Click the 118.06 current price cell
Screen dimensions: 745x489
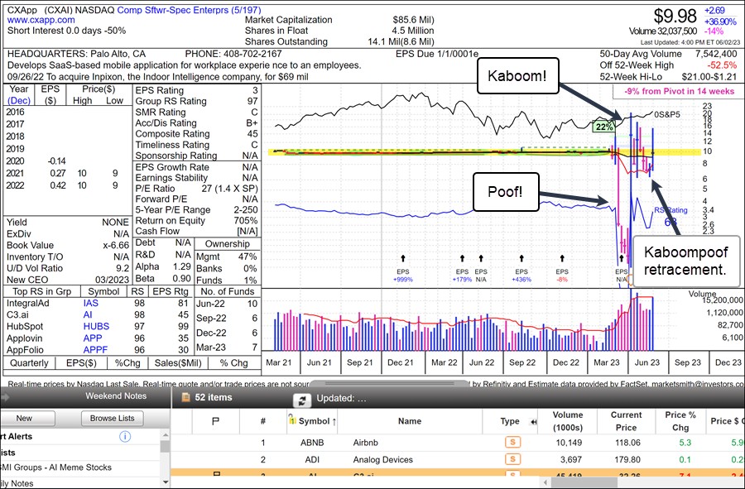(627, 443)
